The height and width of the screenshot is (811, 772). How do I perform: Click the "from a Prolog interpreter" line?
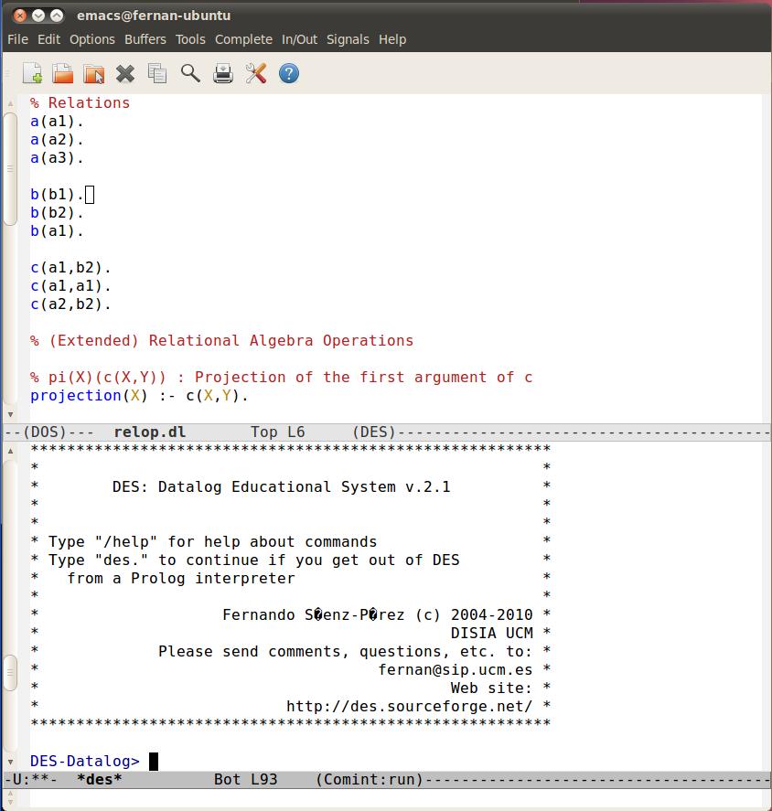click(x=181, y=579)
